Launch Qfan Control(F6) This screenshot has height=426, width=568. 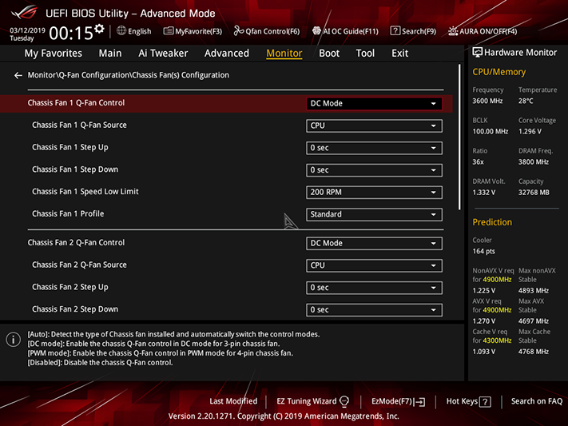(x=267, y=31)
